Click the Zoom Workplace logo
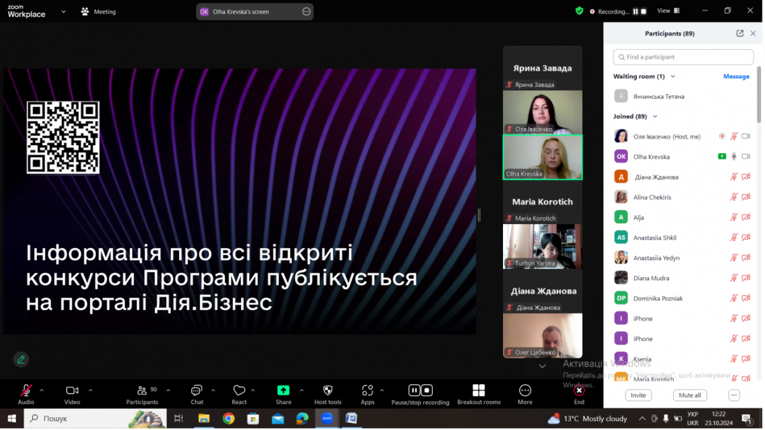 [x=27, y=11]
